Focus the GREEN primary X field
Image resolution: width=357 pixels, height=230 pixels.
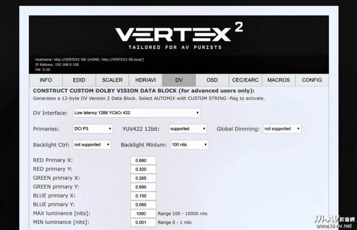(143, 178)
